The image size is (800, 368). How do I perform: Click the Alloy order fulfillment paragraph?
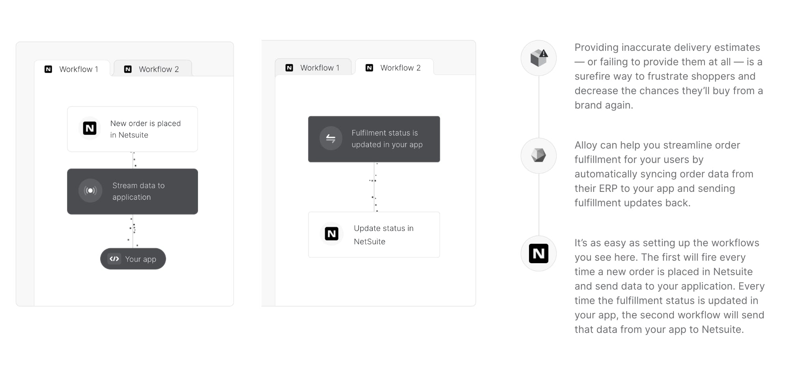(x=664, y=174)
